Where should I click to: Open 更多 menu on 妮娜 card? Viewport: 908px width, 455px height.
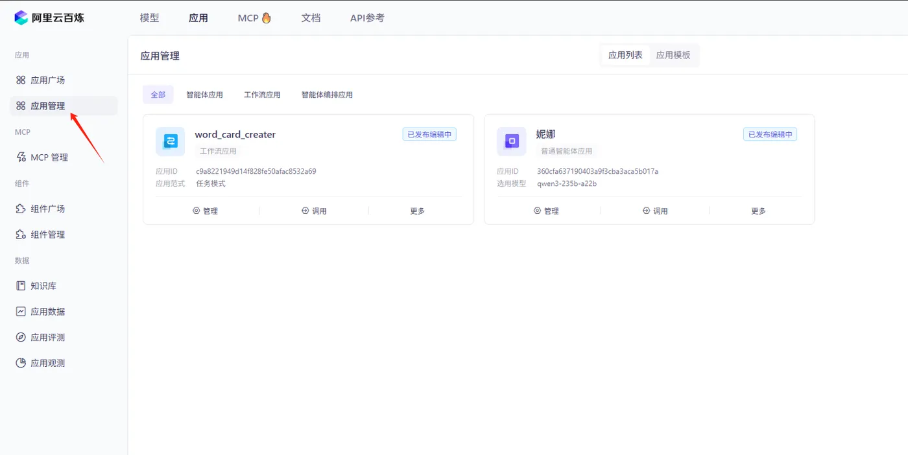tap(759, 211)
